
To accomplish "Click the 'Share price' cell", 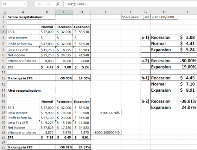I will click(x=131, y=17).
